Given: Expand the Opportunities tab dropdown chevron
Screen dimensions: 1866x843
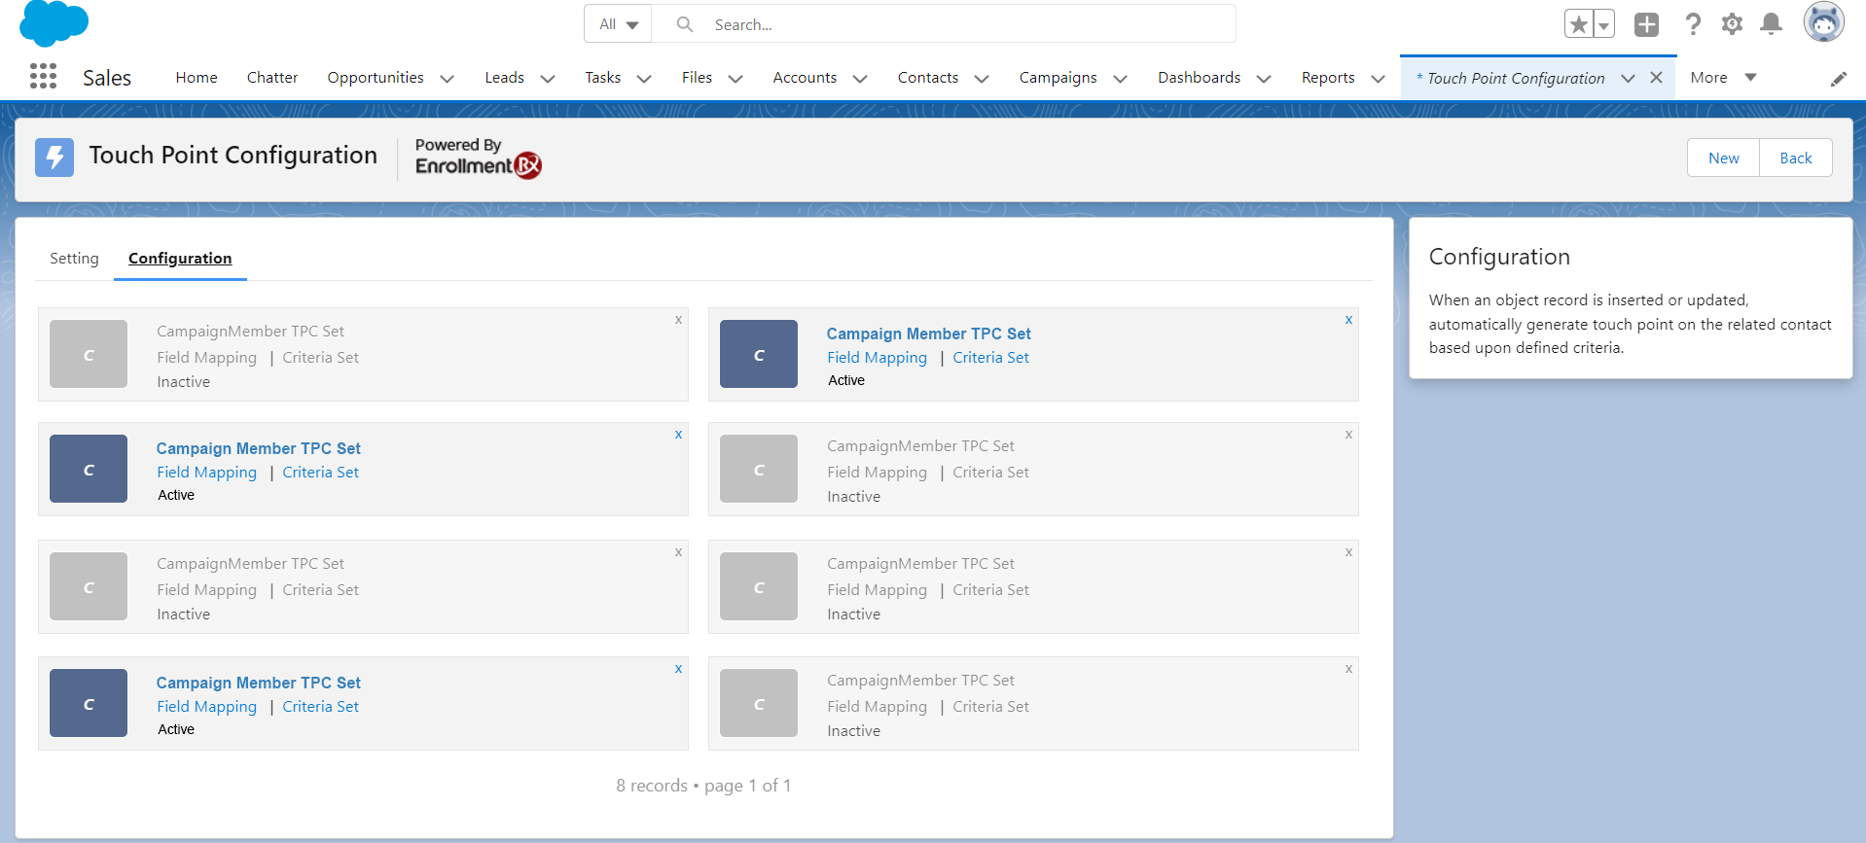Looking at the screenshot, I should [x=448, y=79].
